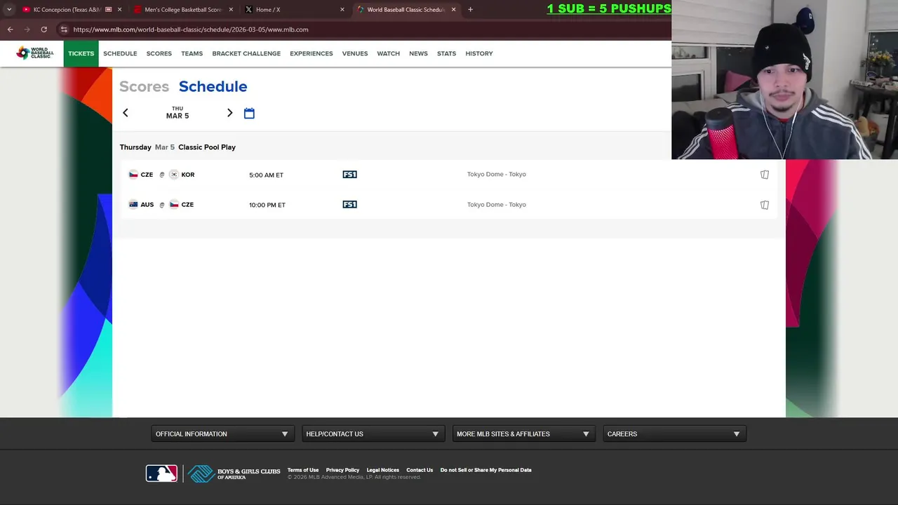The height and width of the screenshot is (505, 898).
Task: Open the calendar date picker icon
Action: pyautogui.click(x=249, y=113)
